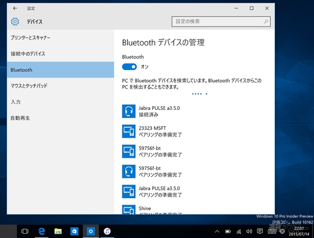Select first 59756f-bt device name
Image resolution: width=314 pixels, height=238 pixels.
tap(150, 148)
